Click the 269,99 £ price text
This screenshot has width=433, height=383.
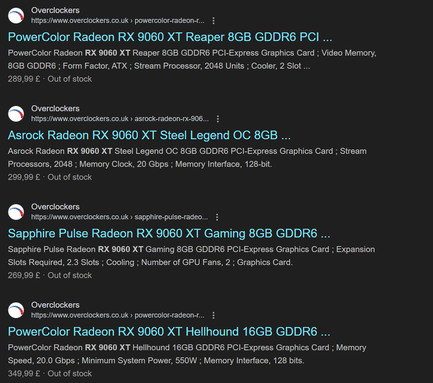coord(24,275)
